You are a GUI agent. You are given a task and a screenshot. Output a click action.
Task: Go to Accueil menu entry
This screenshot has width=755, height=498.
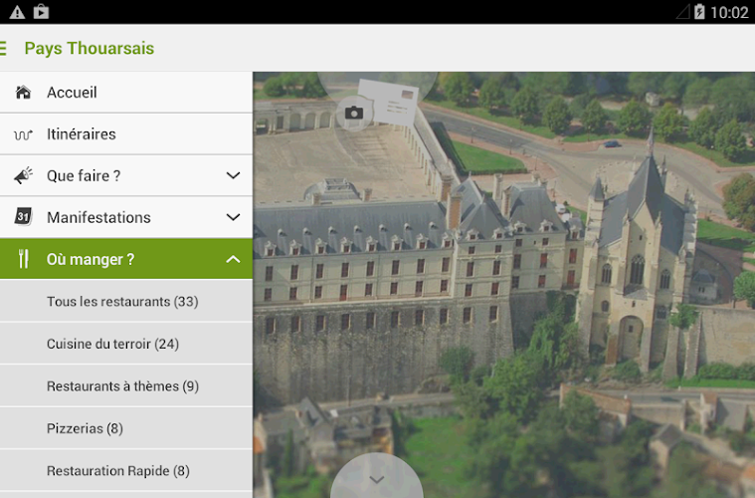pyautogui.click(x=126, y=92)
